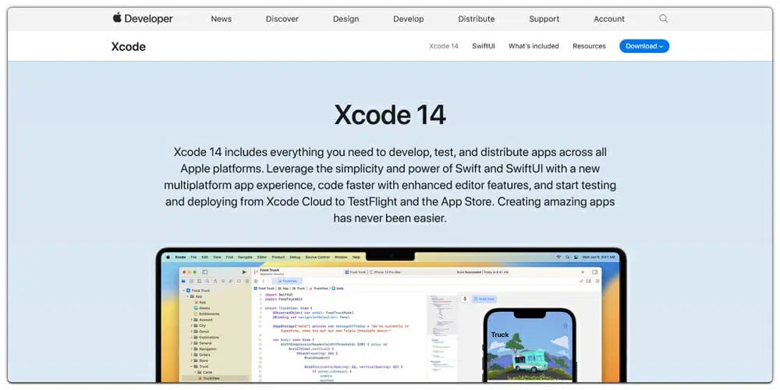
Task: Click the Xcode page title link
Action: tap(129, 47)
